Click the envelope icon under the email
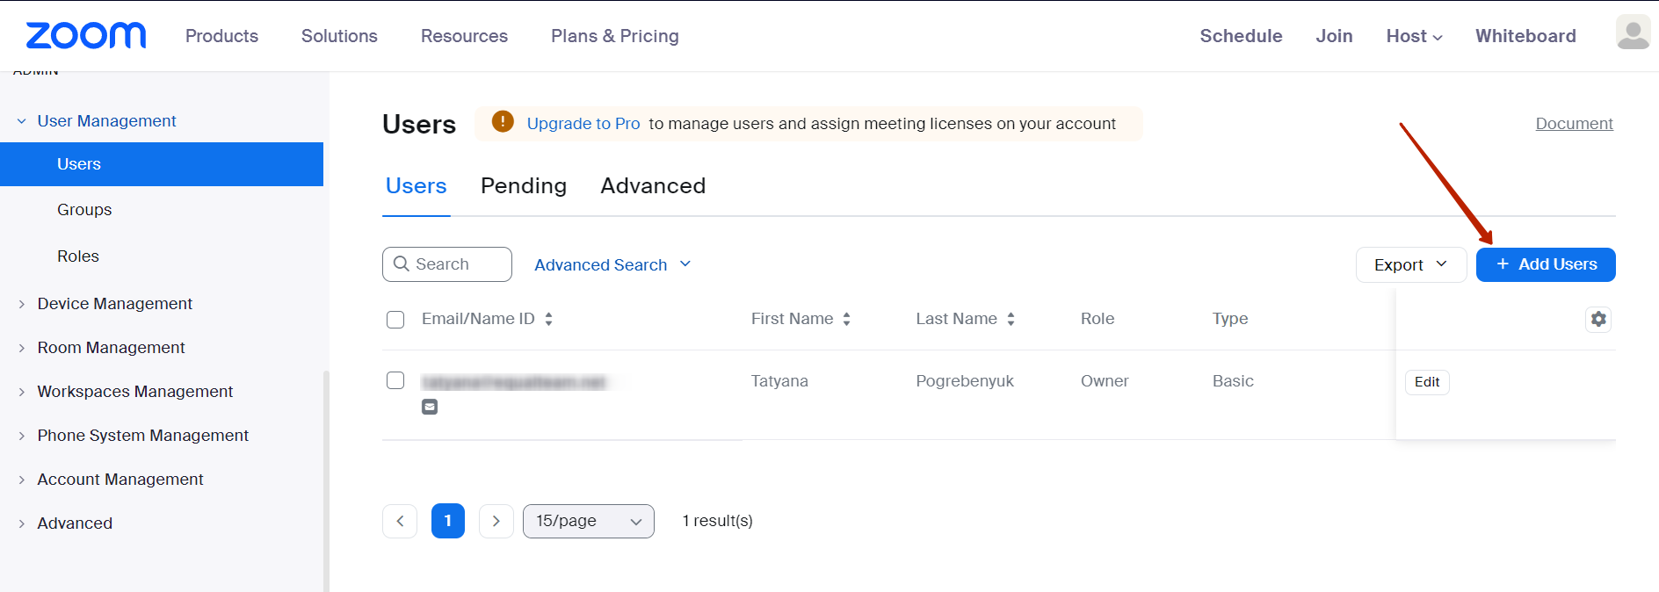The image size is (1659, 592). coord(430,407)
